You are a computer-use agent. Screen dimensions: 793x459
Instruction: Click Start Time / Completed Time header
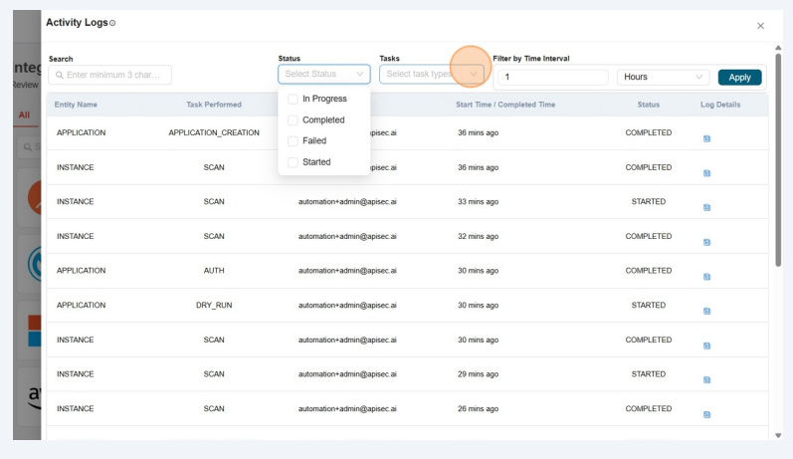click(505, 105)
